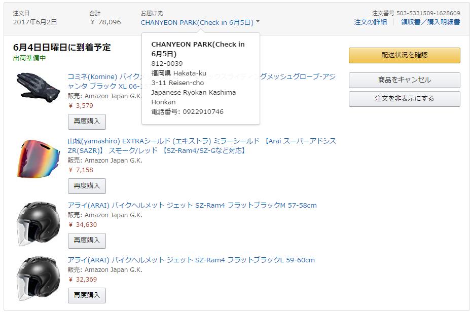Click the dropdown arrow beside the recipient name
Screen dimensions: 470x314
(x=258, y=22)
